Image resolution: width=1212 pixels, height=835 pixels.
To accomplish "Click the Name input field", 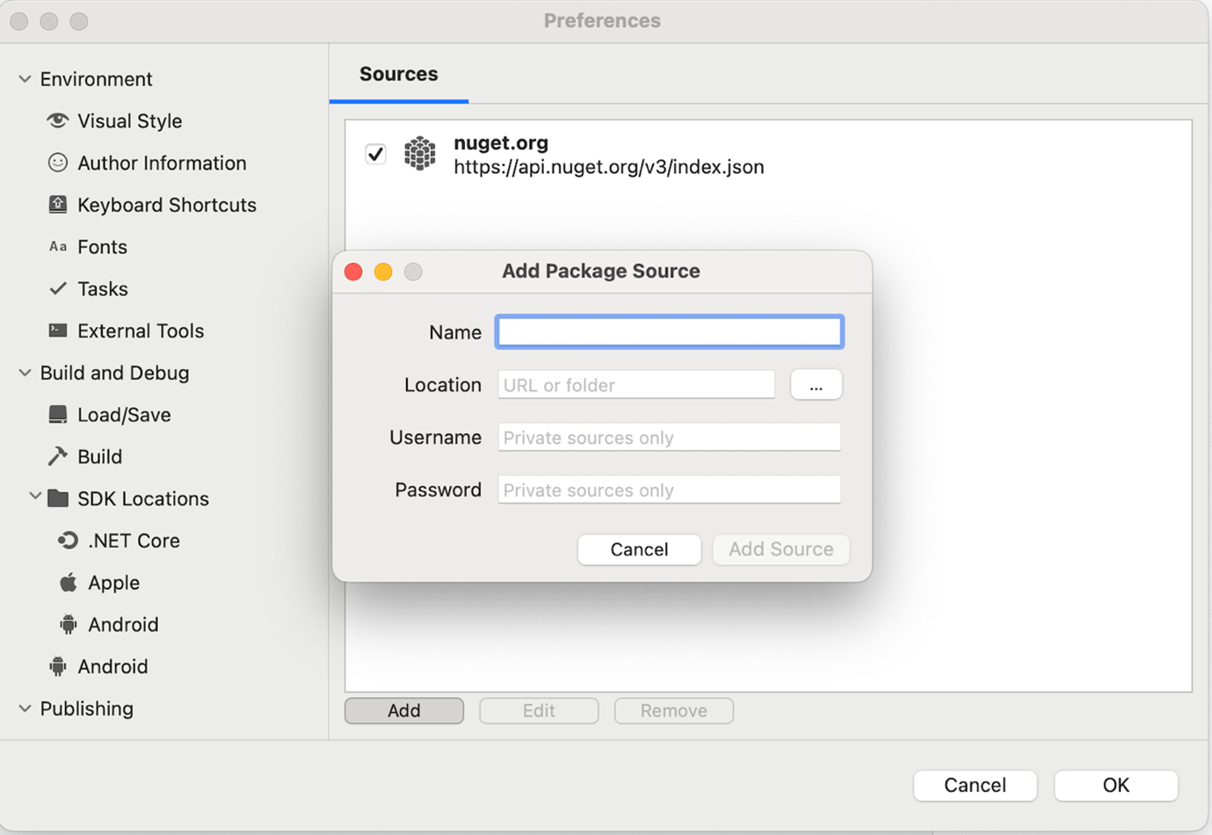I will 669,332.
